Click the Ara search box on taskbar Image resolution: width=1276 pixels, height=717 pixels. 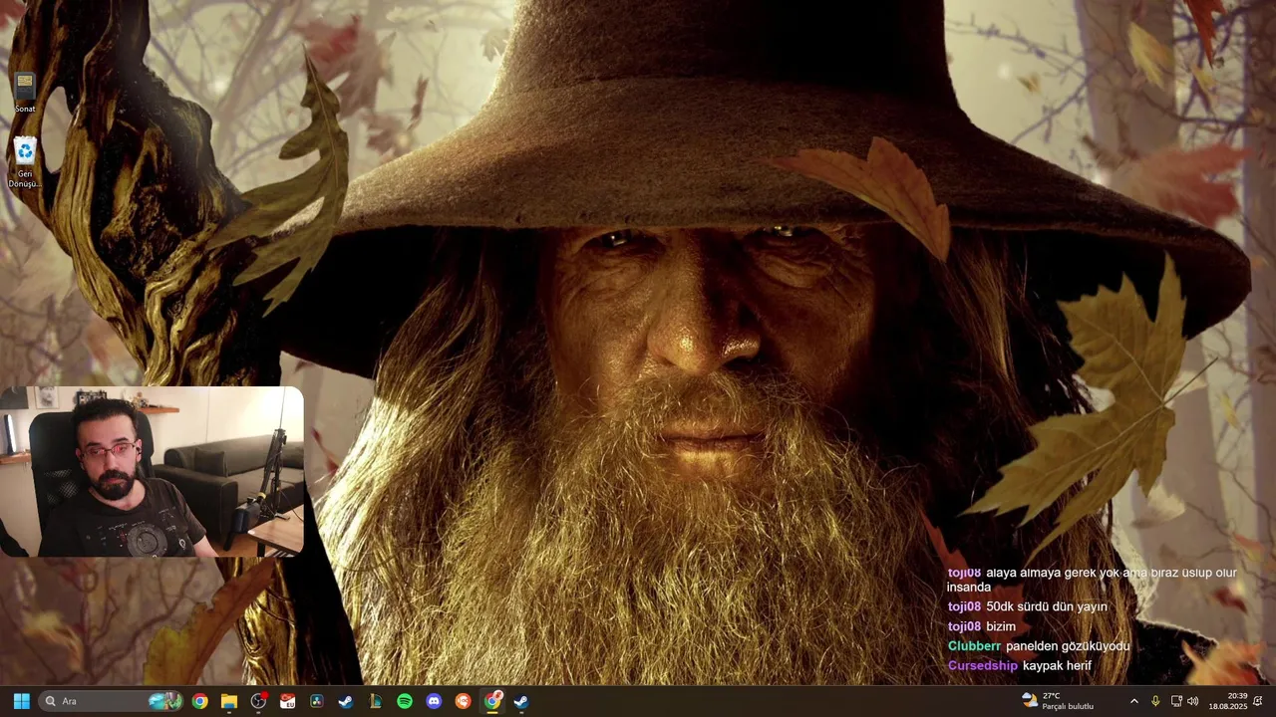click(x=111, y=701)
